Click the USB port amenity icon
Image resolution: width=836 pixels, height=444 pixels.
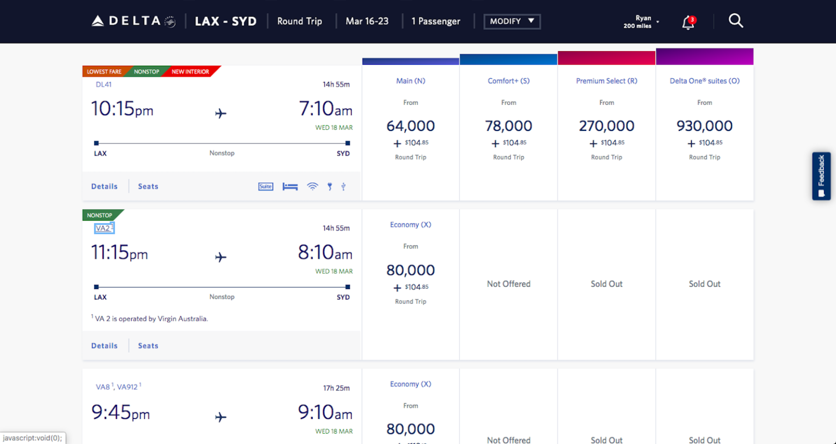pyautogui.click(x=343, y=186)
